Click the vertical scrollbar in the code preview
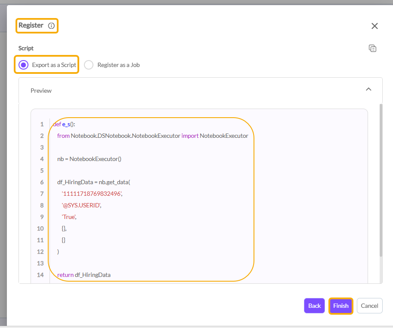 [381, 180]
